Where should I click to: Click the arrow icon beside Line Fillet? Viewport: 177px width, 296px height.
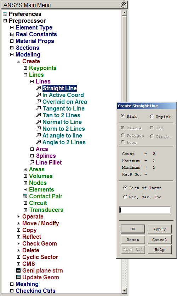point(32,162)
